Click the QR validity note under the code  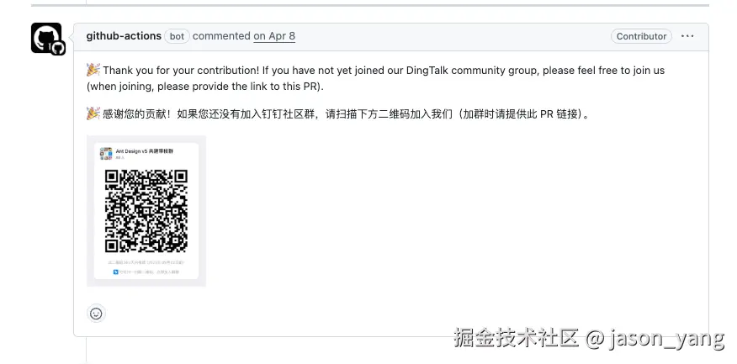pyautogui.click(x=146, y=262)
